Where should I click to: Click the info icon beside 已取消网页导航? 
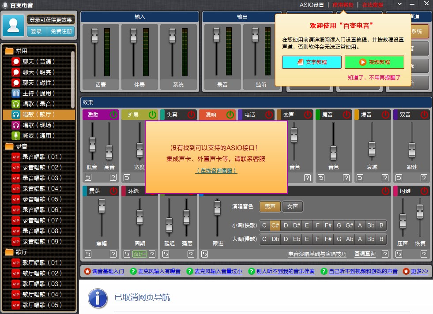[98, 299]
